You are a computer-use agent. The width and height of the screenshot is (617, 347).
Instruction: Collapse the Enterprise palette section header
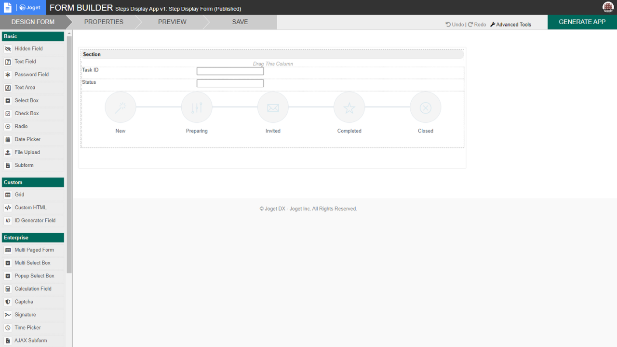point(33,238)
